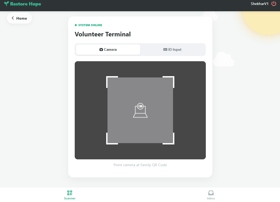Click the Volunteer Terminal heading
This screenshot has height=202, width=280.
point(103,34)
